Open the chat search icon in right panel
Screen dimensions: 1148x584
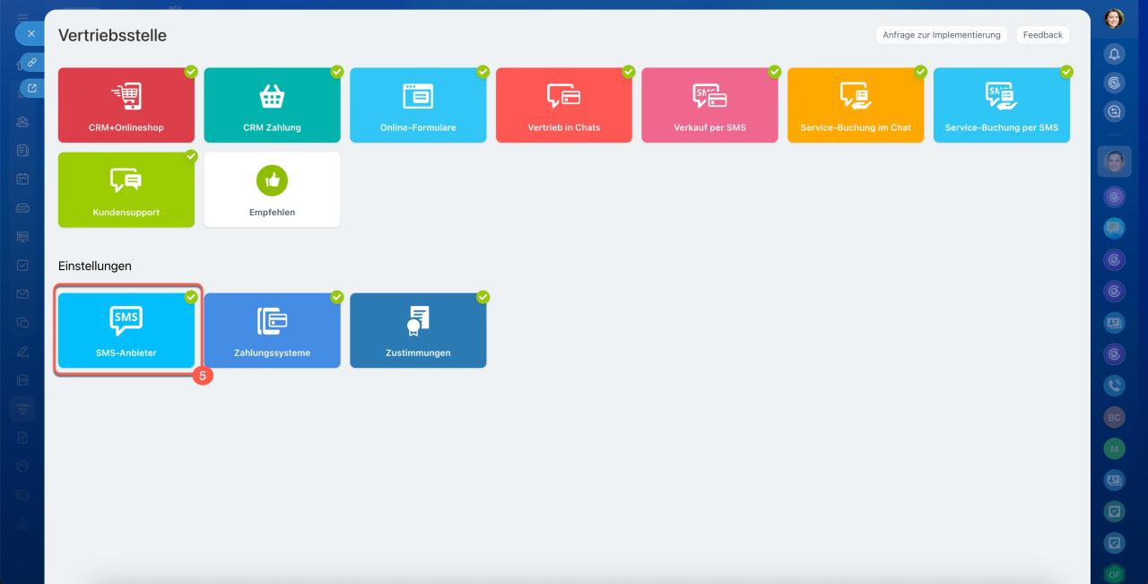coord(1114,111)
